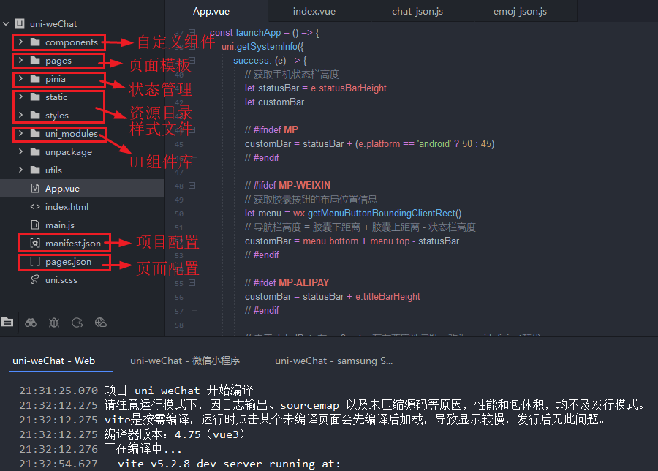Screen dimensions: 658x471
Task: Collapse the code fold at line 48
Action: (192, 185)
